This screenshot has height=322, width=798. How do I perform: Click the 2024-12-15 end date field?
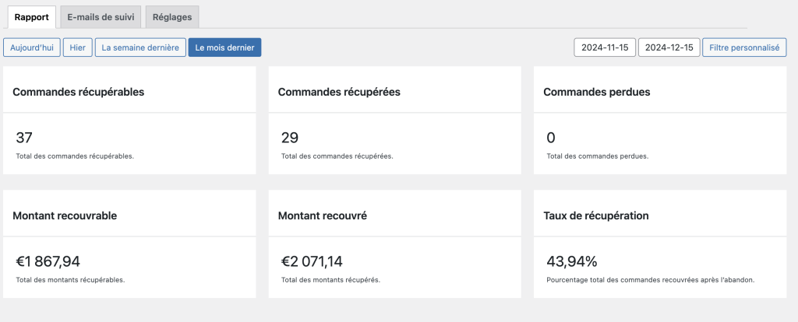(x=669, y=47)
